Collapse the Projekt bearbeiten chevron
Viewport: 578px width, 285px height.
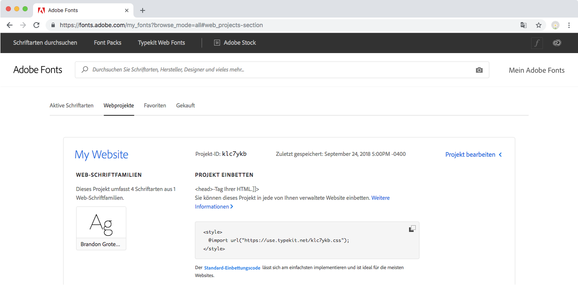coord(501,155)
